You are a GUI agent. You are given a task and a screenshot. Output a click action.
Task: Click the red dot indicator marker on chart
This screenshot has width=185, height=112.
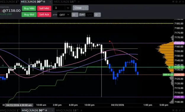(x=110, y=41)
